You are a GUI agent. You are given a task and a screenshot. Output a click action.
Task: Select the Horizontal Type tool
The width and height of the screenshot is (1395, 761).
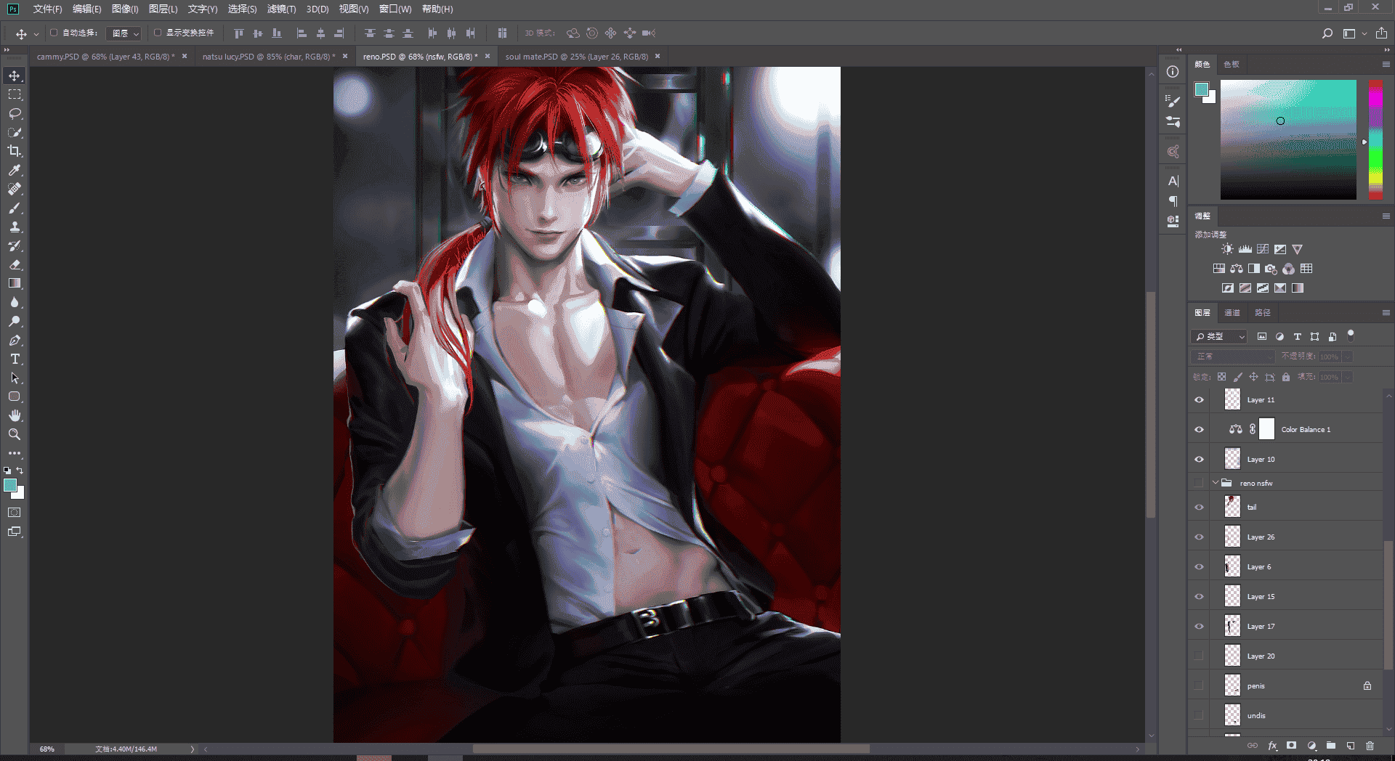coord(15,359)
